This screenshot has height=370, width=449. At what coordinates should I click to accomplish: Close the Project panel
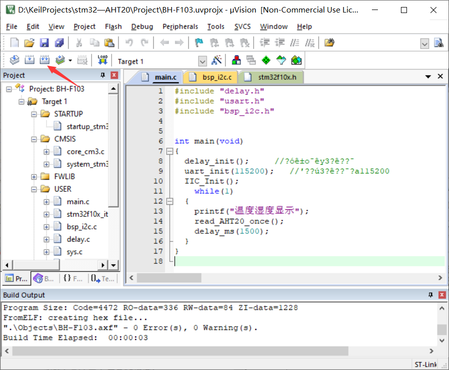tap(114, 75)
